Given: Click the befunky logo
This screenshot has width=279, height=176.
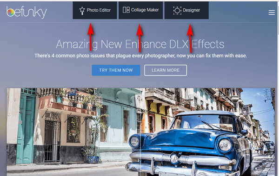Looking at the screenshot, I should pos(27,12).
